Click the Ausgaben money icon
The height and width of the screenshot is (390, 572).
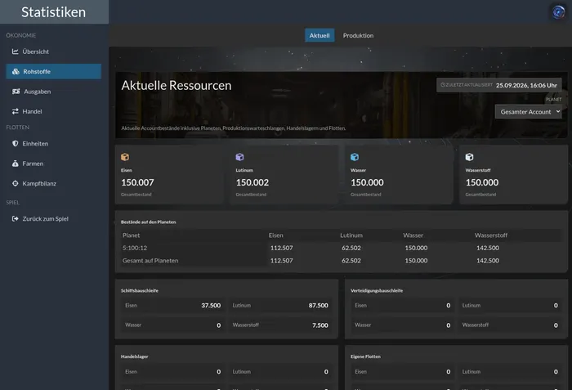16,92
